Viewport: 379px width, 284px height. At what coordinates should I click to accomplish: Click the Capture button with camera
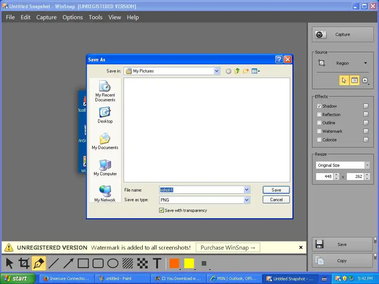coord(343,34)
